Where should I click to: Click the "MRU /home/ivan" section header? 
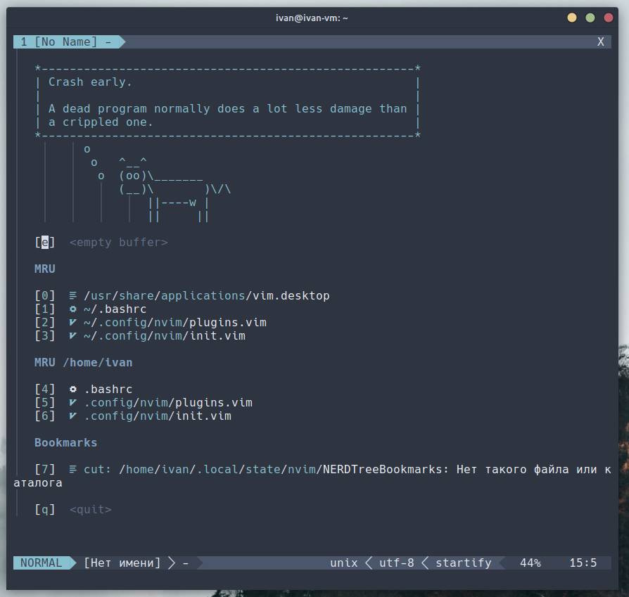[x=83, y=363]
